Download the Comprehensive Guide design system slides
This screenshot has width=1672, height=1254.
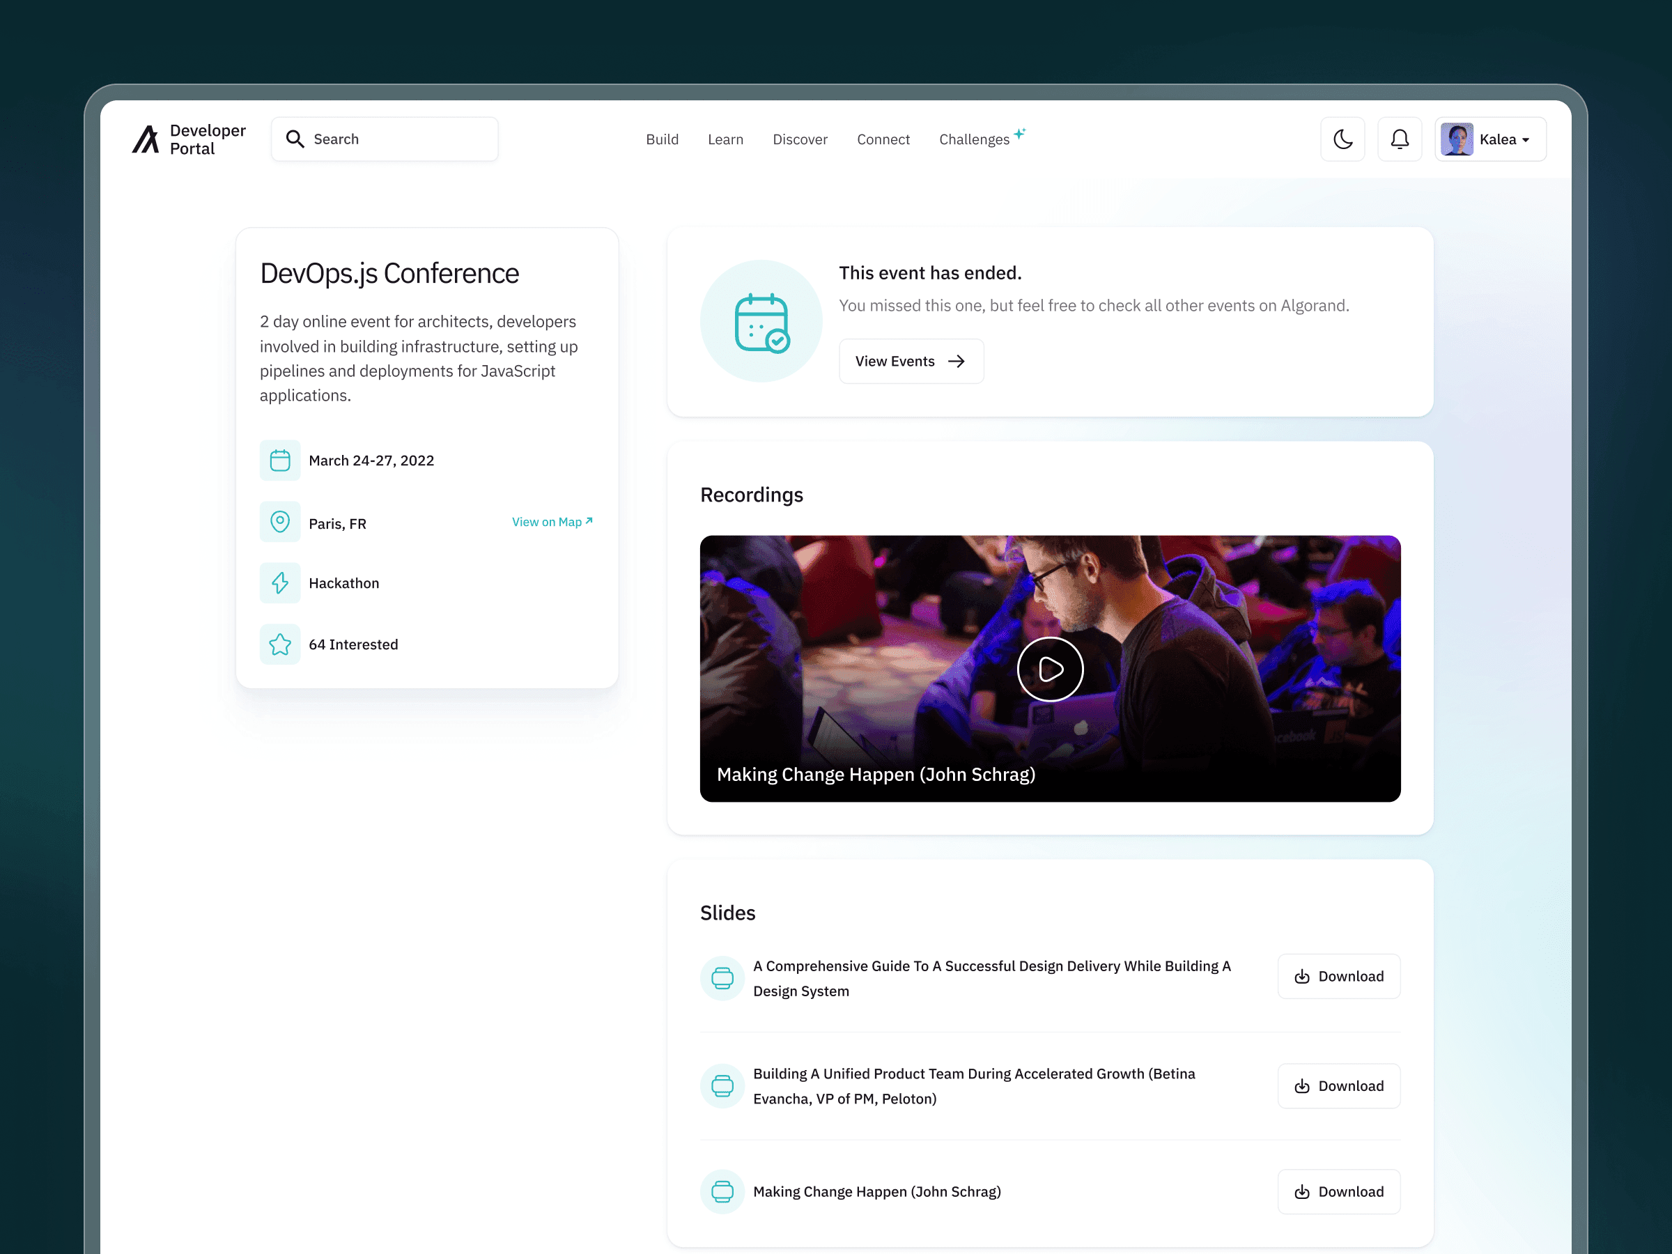coord(1339,976)
